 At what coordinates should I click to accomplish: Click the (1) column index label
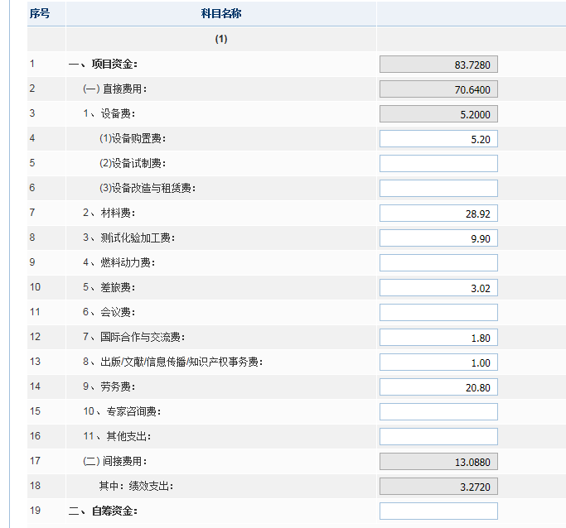221,39
